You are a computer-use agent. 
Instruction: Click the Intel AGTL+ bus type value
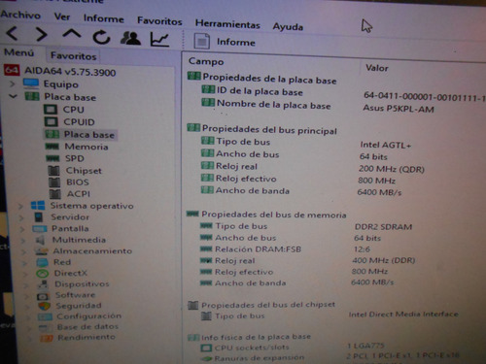point(386,145)
